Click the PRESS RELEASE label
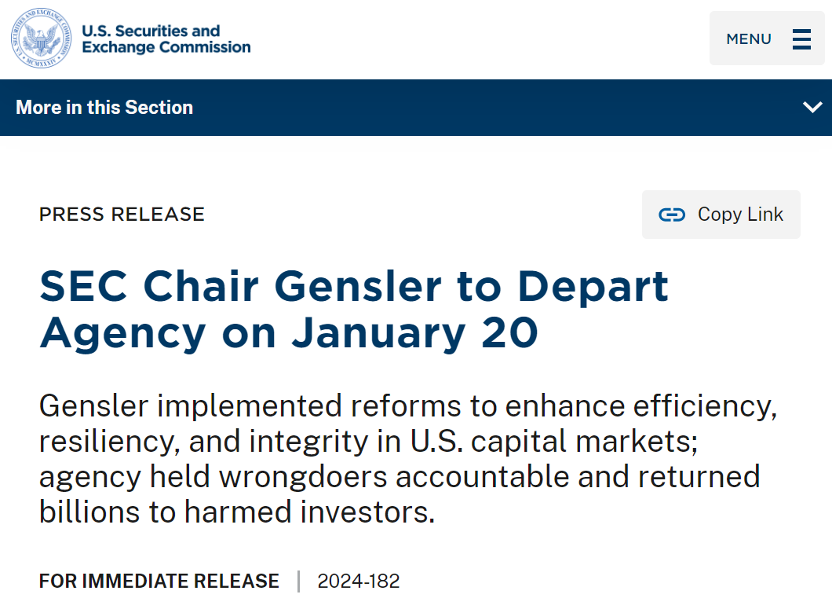Image resolution: width=832 pixels, height=598 pixels. pos(122,215)
